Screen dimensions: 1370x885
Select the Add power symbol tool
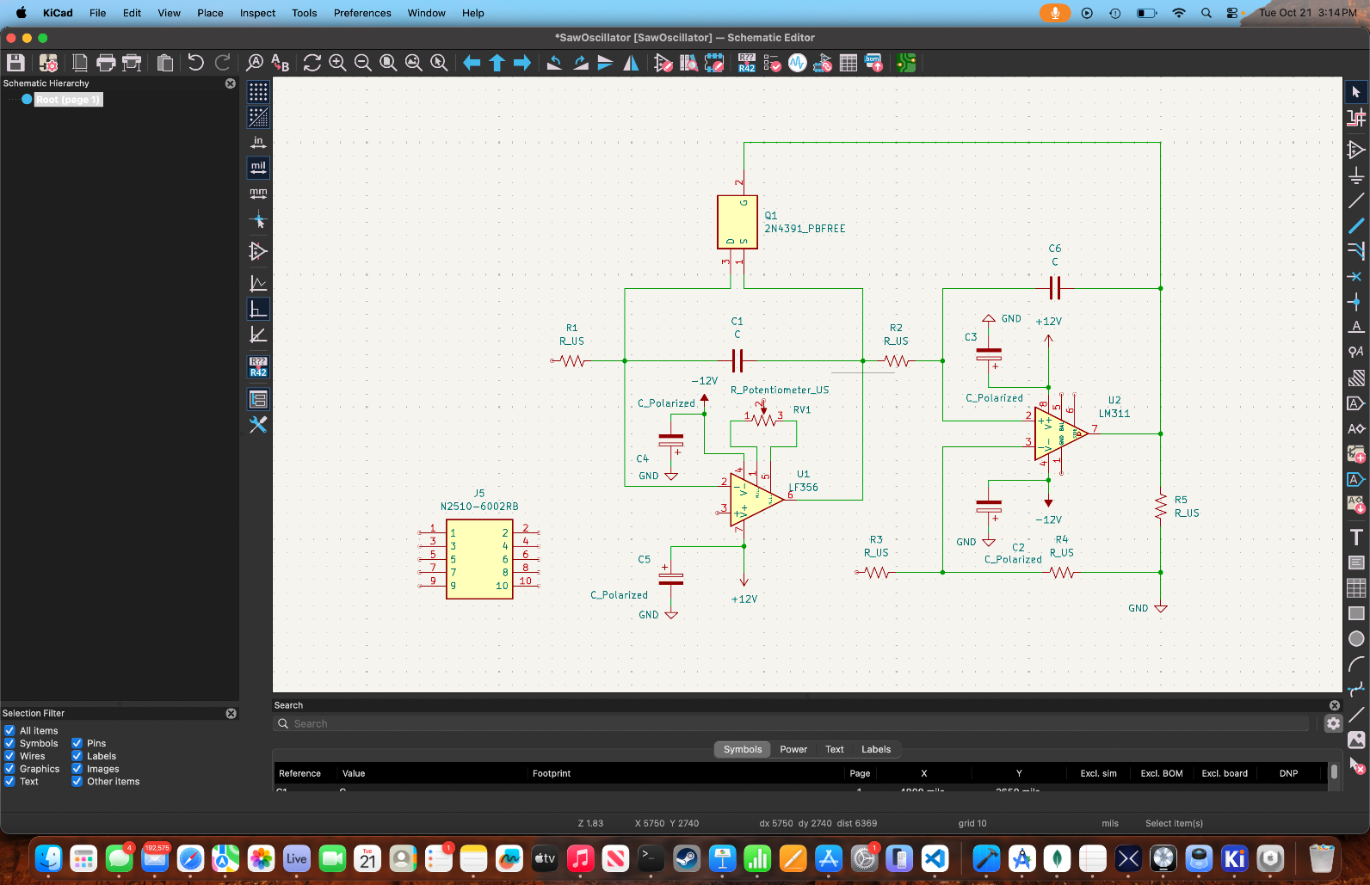[1356, 175]
